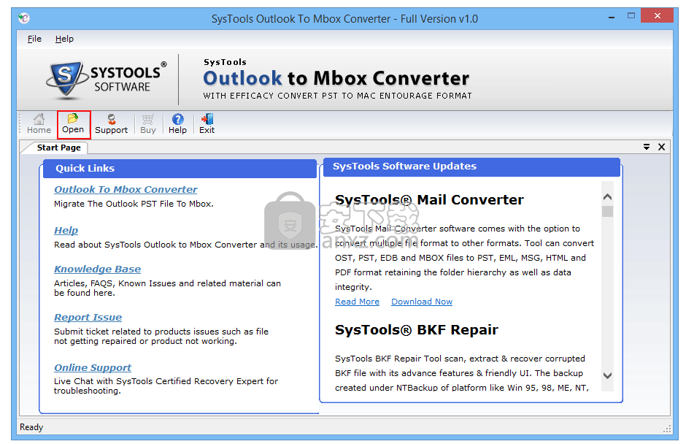Click the Report Issue link

[88, 317]
